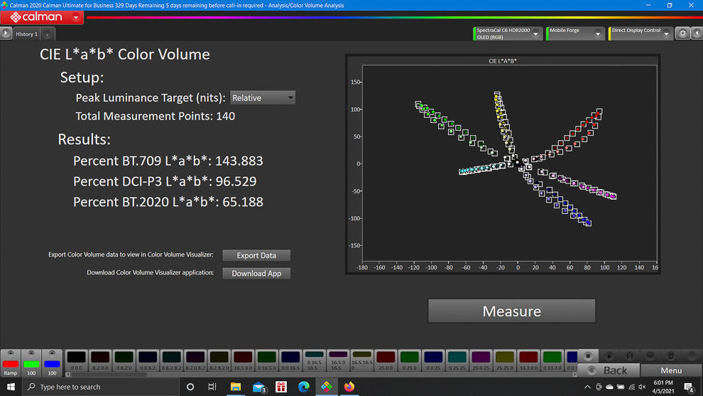
Task: Expand the Mobile Forge source dropdown
Action: click(597, 33)
